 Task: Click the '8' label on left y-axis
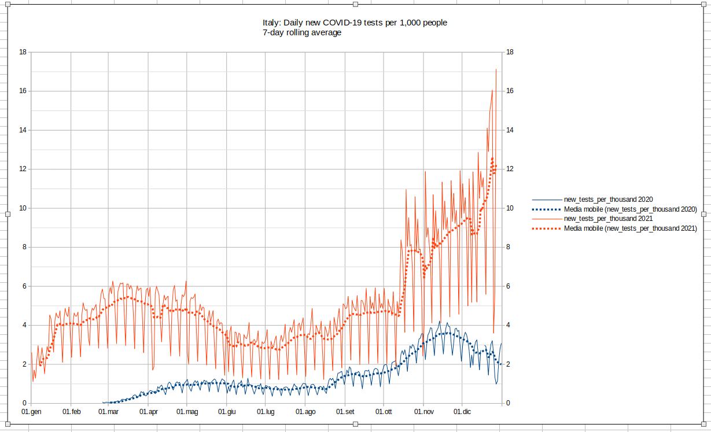[x=24, y=247]
